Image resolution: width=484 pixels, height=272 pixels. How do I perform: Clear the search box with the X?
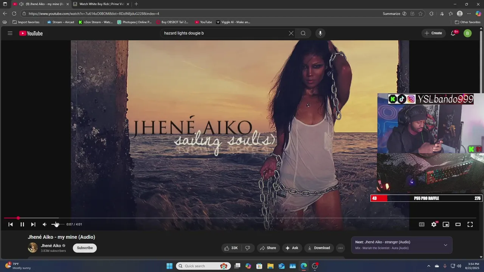click(x=291, y=33)
